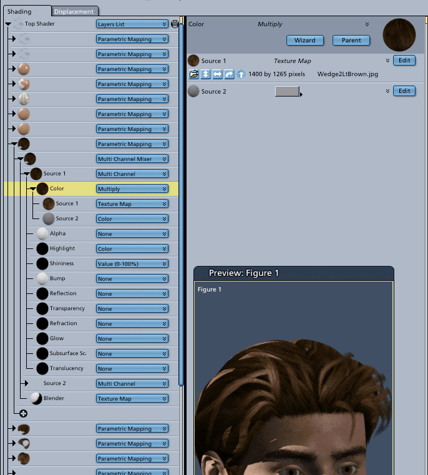Open the Blender Texture Map dropdown
This screenshot has width=428, height=475.
[x=132, y=398]
